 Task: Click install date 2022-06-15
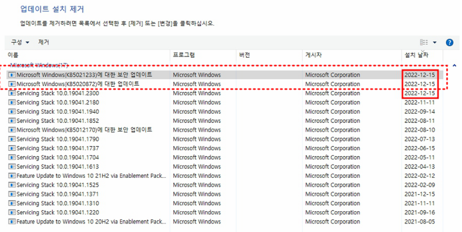[x=419, y=148]
